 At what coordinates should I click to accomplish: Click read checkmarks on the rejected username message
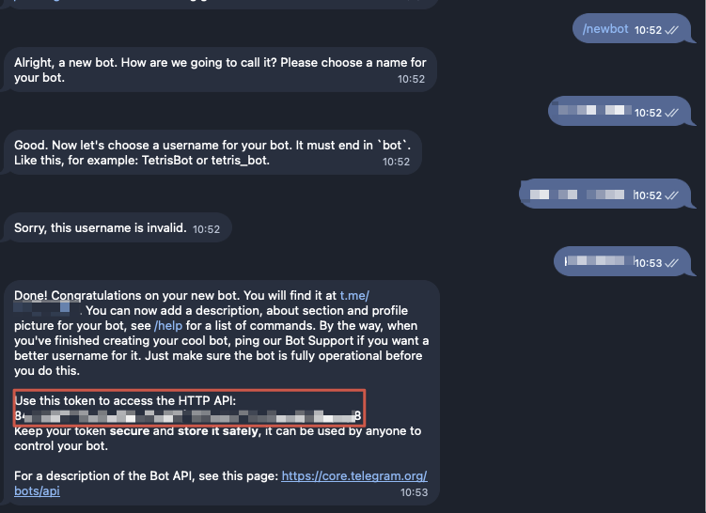(x=672, y=195)
